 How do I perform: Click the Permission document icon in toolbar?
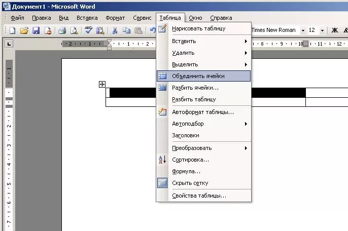48,30
